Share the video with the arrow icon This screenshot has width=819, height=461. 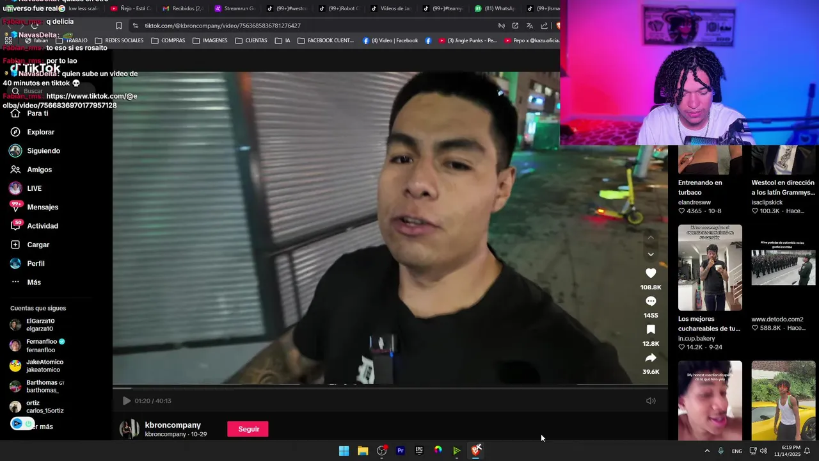(x=651, y=358)
